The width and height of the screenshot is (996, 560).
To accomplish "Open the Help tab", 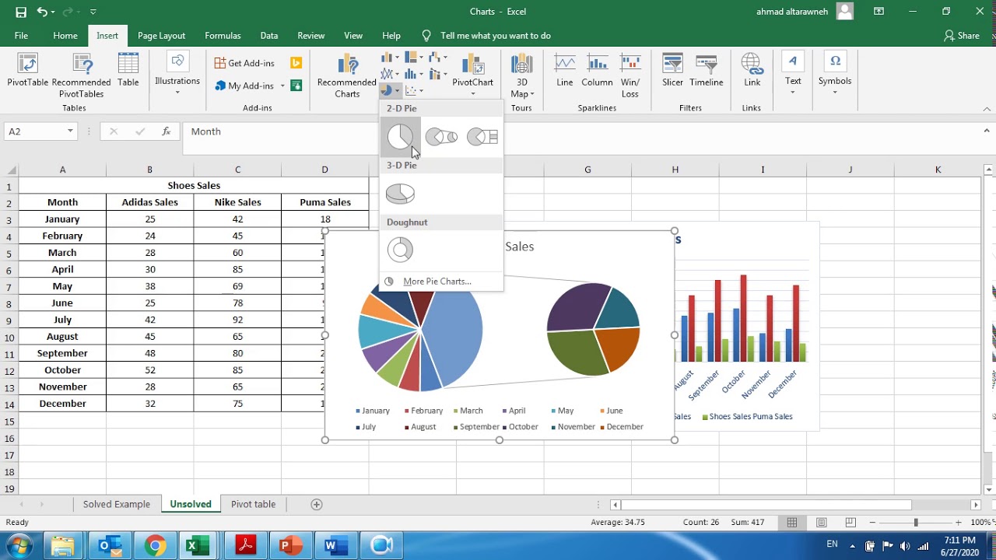I will (391, 36).
